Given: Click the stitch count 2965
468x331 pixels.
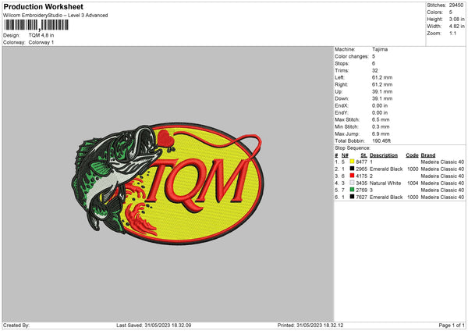Looking at the screenshot, I should point(361,169).
